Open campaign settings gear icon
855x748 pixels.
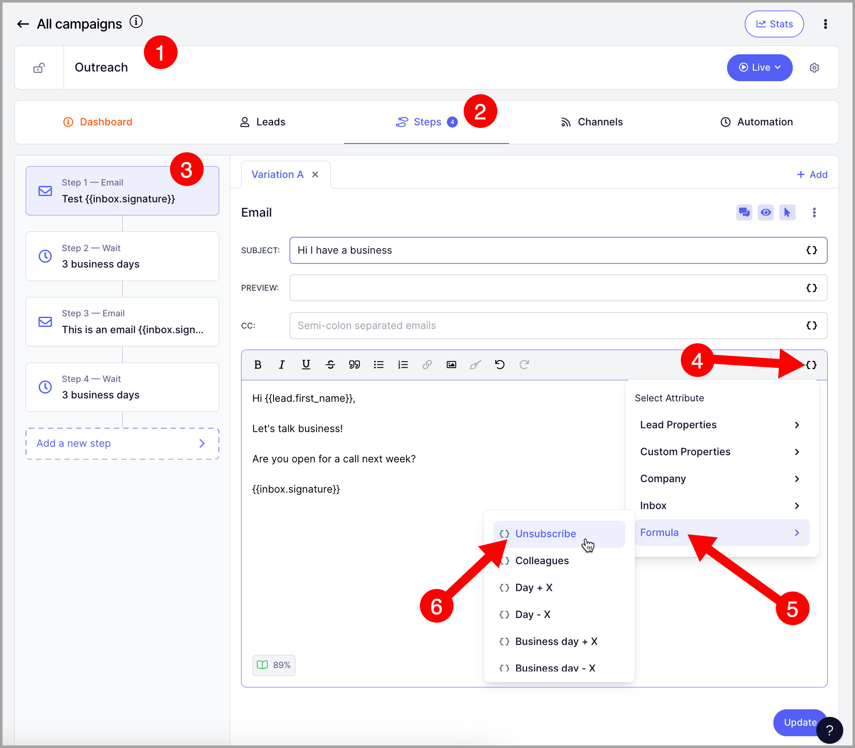coord(815,68)
